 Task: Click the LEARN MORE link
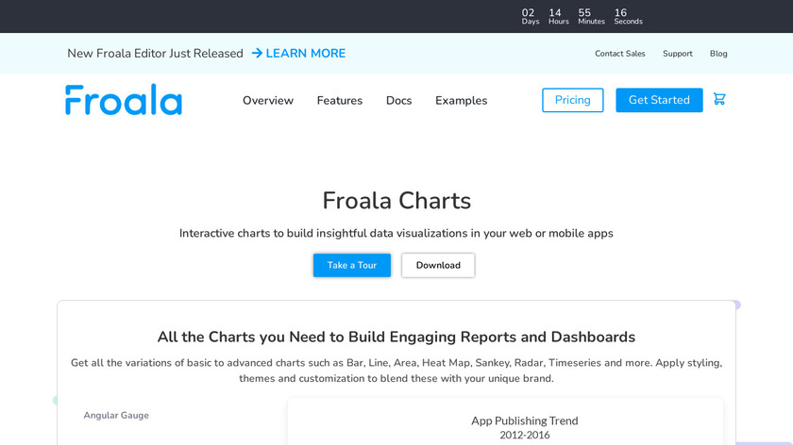pyautogui.click(x=305, y=54)
